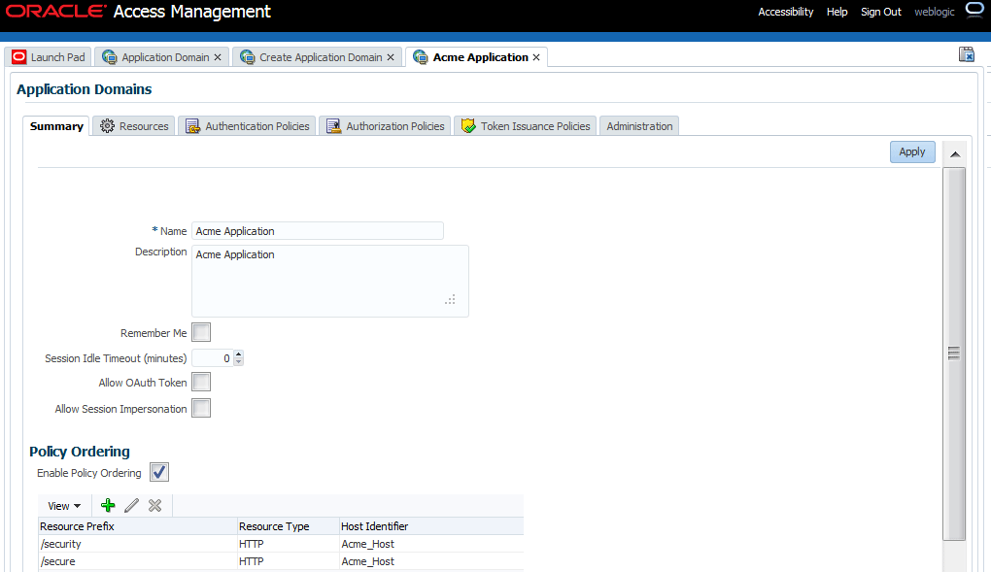Screen dimensions: 991x572
Task: Click Acme_Host in the /security row
Action: pyautogui.click(x=367, y=544)
